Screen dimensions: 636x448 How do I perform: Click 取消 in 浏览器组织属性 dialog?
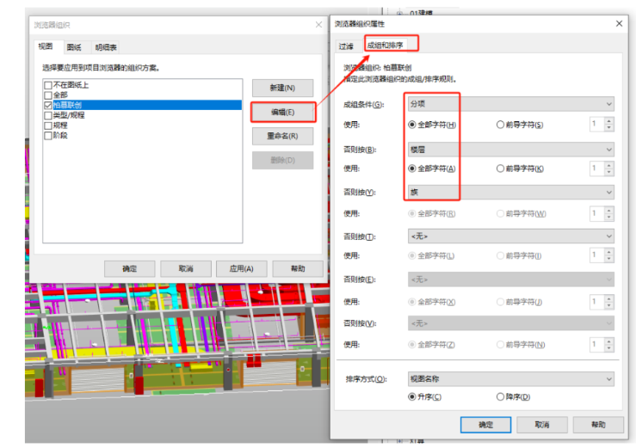pyautogui.click(x=542, y=425)
